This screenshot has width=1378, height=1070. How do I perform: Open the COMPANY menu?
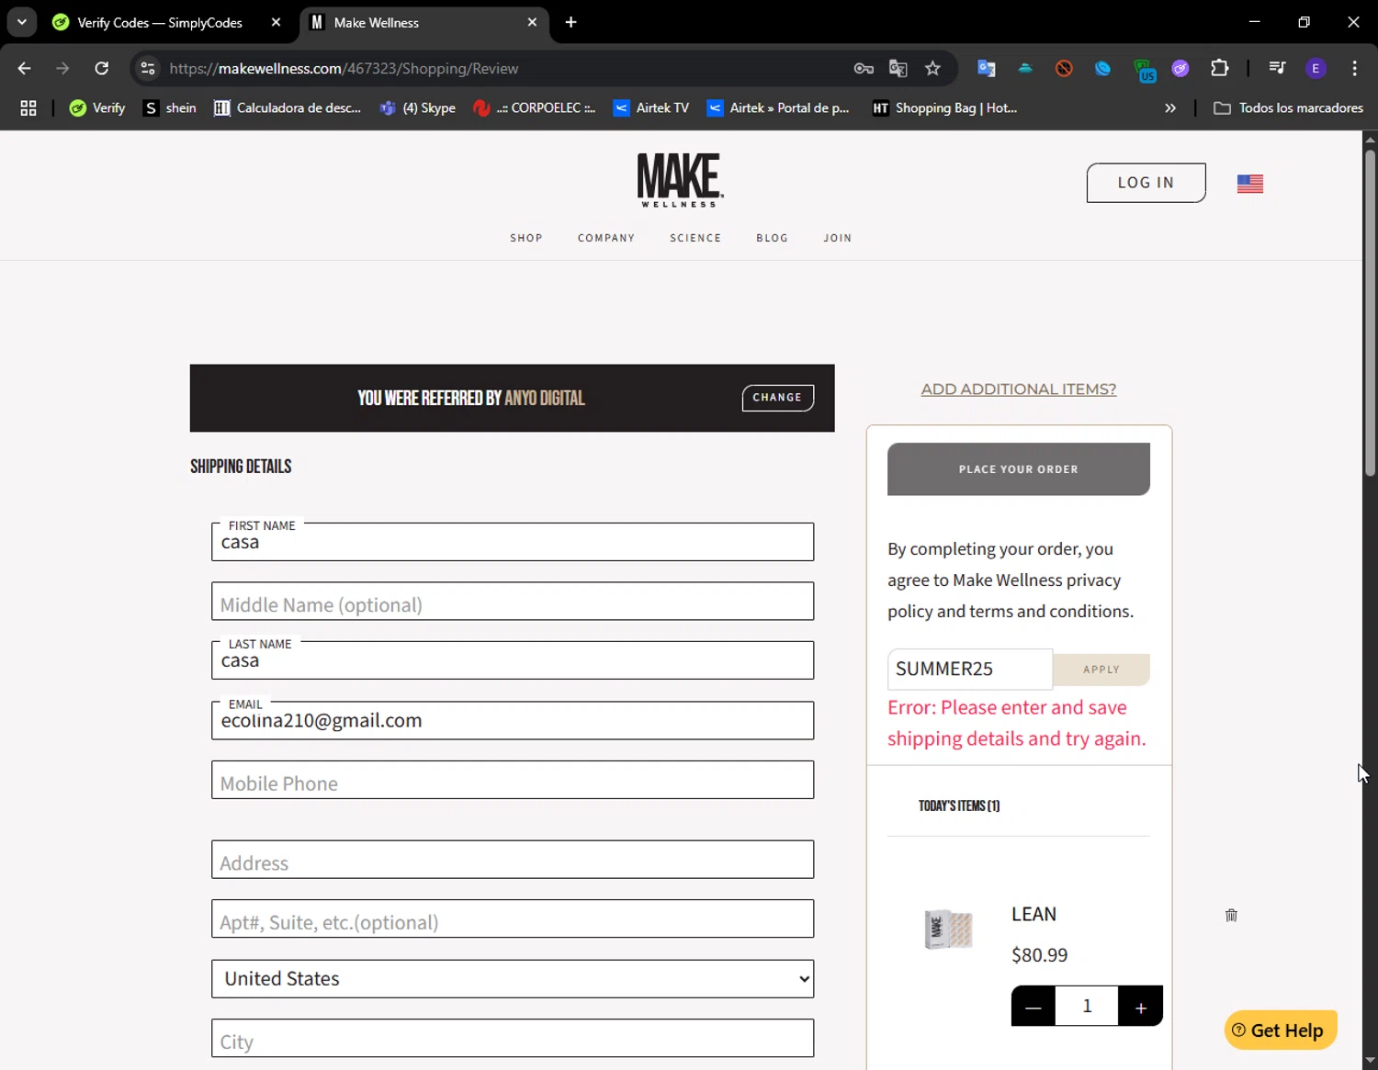pyautogui.click(x=606, y=238)
